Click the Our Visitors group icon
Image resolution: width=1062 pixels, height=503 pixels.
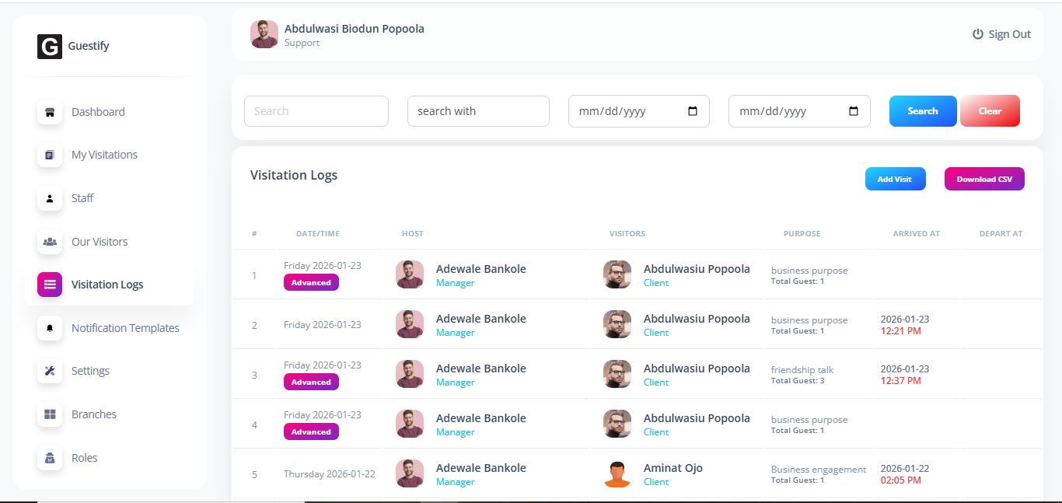coord(50,242)
